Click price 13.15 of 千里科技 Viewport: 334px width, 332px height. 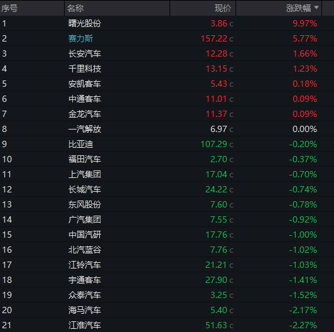tap(217, 69)
